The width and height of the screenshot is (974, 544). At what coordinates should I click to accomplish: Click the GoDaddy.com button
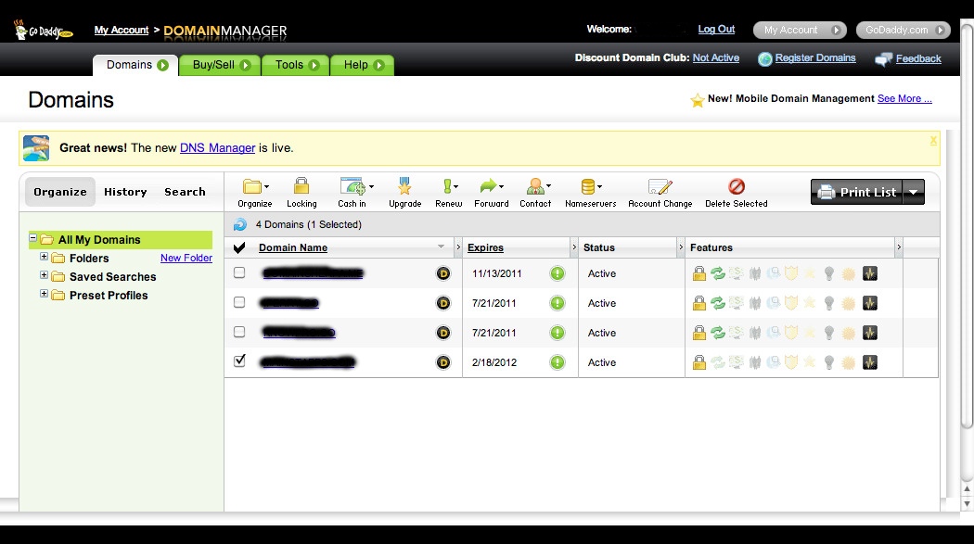coord(904,30)
